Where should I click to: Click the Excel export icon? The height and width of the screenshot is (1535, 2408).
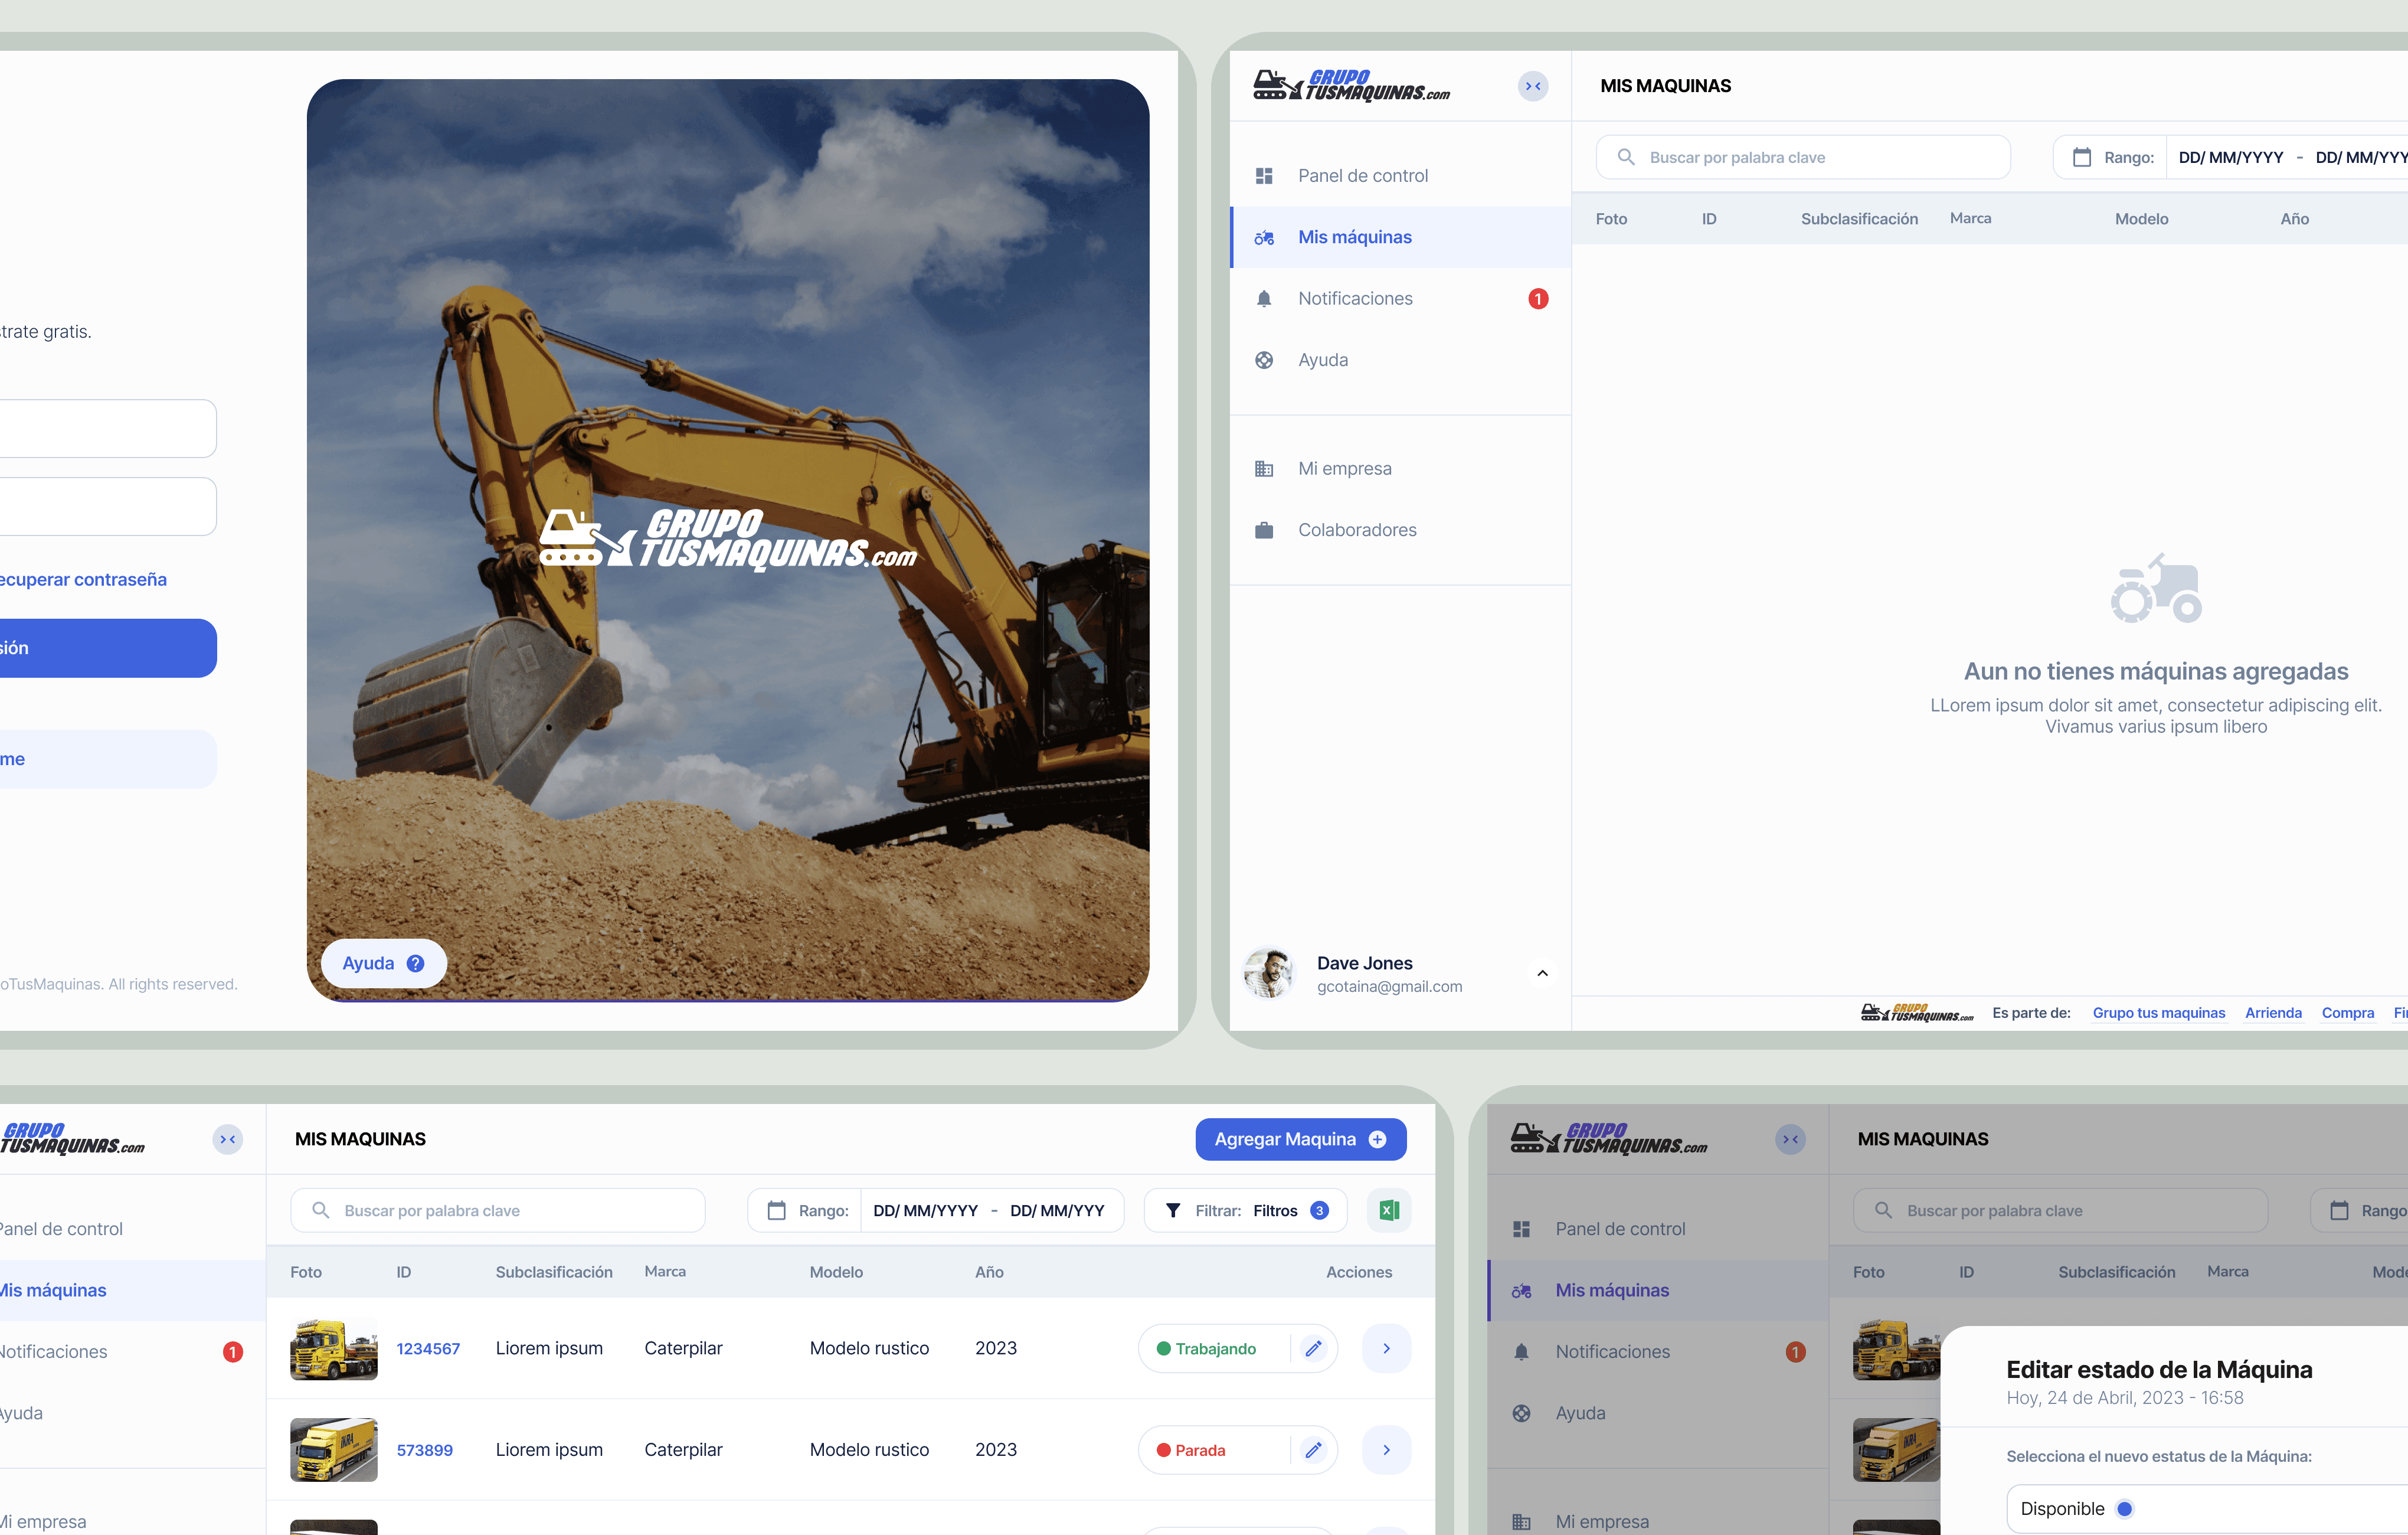click(x=1388, y=1210)
